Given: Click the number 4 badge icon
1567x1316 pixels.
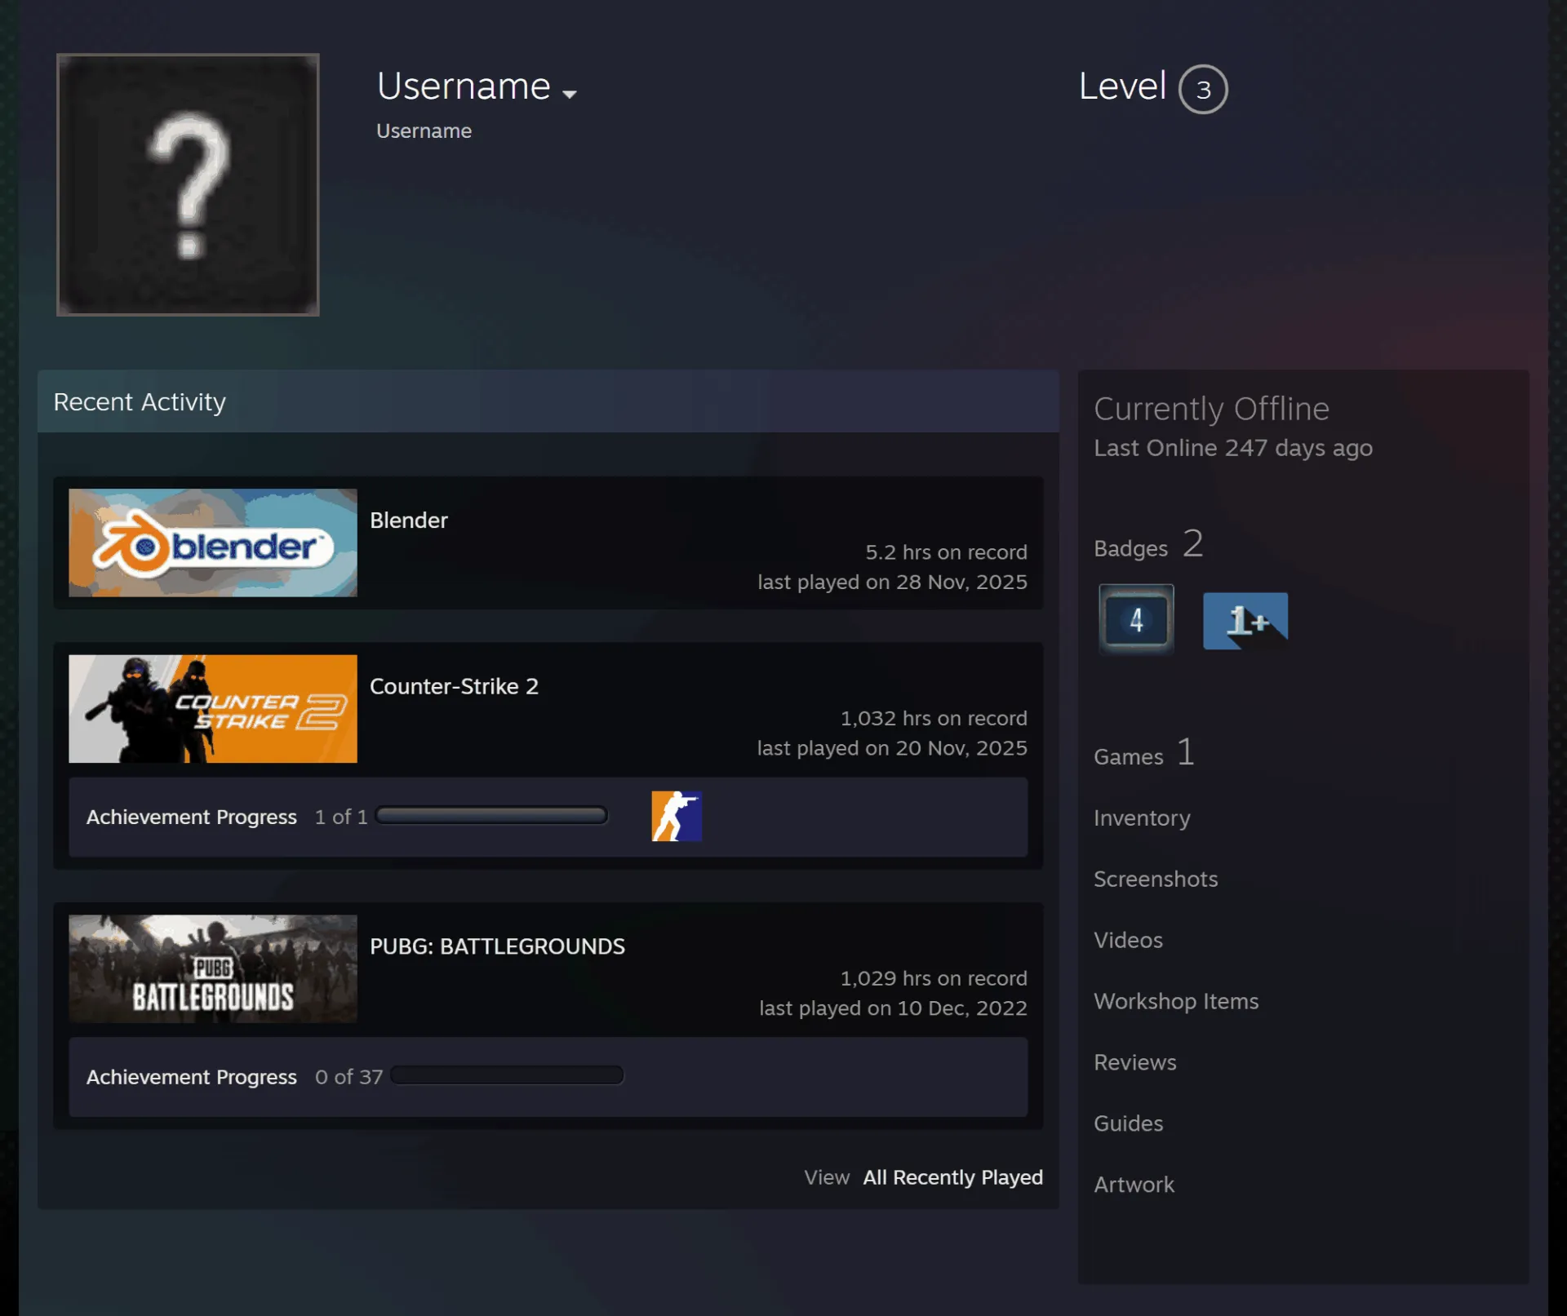Looking at the screenshot, I should (x=1136, y=620).
